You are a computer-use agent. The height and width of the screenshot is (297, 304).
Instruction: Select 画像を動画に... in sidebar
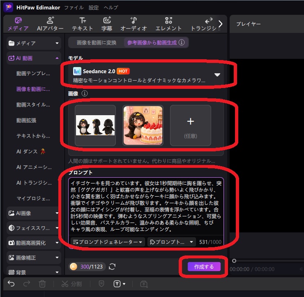(x=33, y=89)
